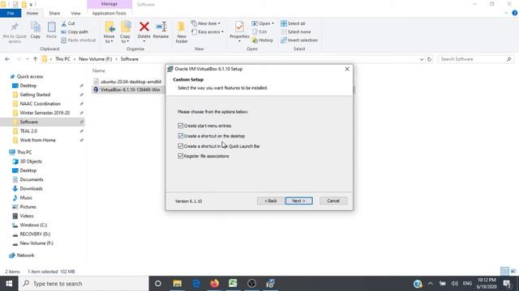The width and height of the screenshot is (519, 291).
Task: Click Back in VirtualBox setup
Action: click(x=270, y=200)
